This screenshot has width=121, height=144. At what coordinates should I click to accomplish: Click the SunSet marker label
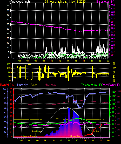click(95, 132)
